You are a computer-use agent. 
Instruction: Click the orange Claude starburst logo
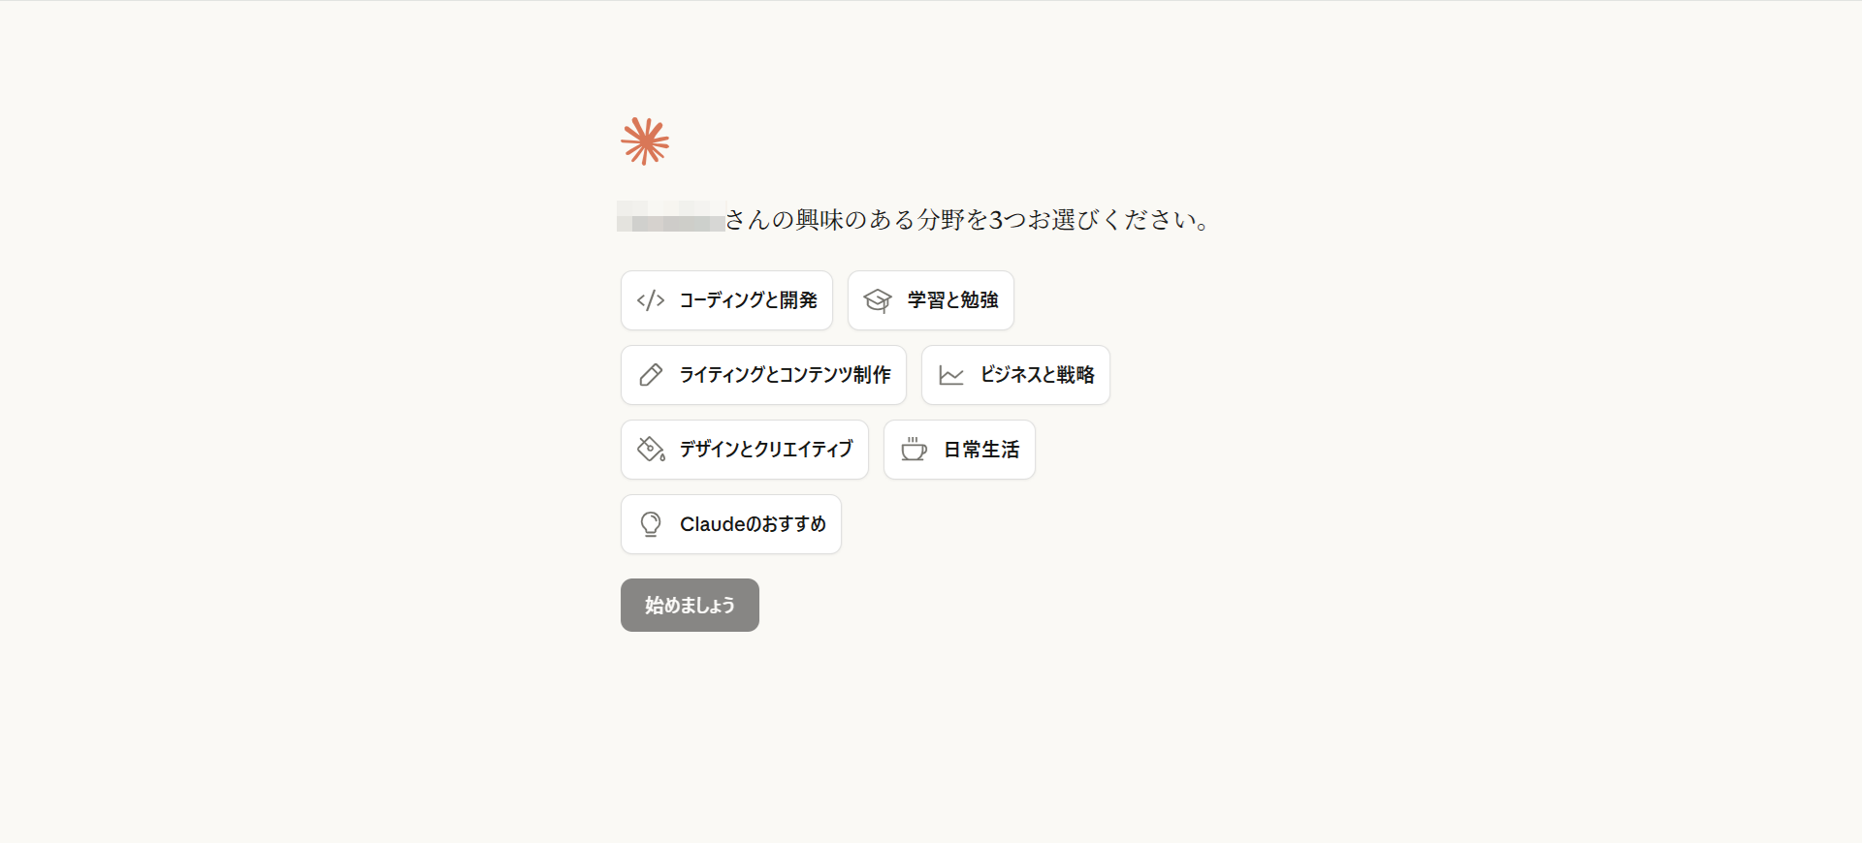pos(645,141)
